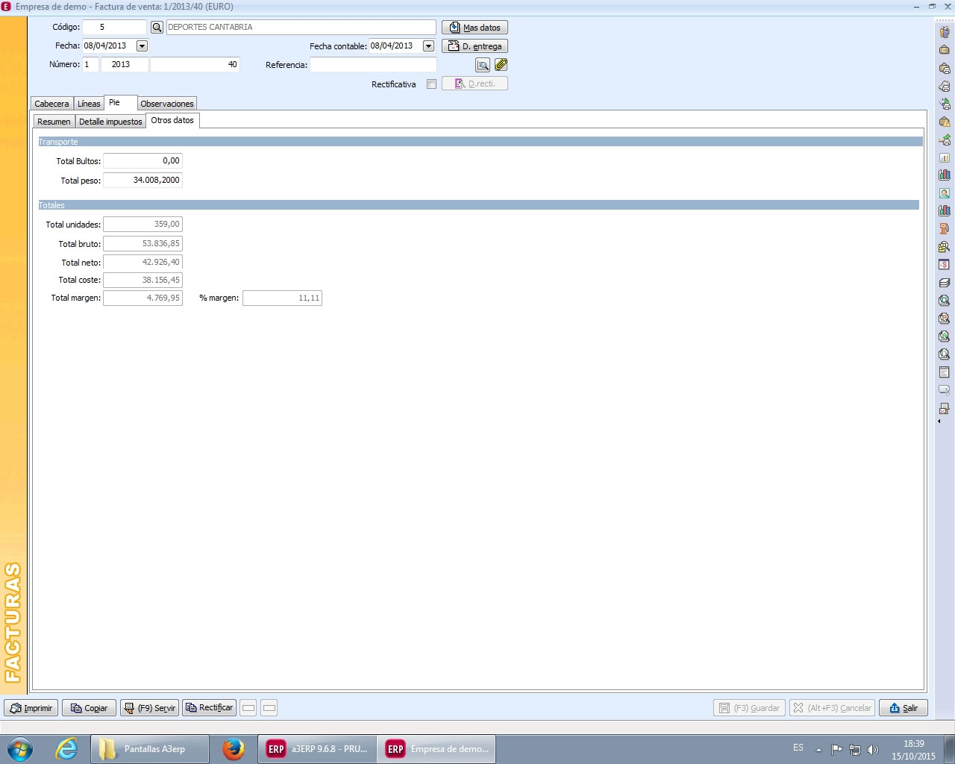955x764 pixels.
Task: Click the person portrait sidebar icon
Action: coord(944,193)
